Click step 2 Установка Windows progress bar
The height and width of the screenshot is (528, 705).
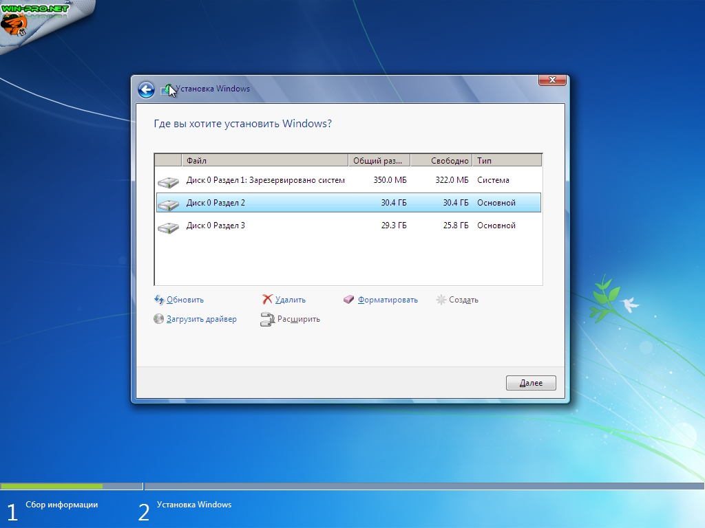pyautogui.click(x=424, y=486)
